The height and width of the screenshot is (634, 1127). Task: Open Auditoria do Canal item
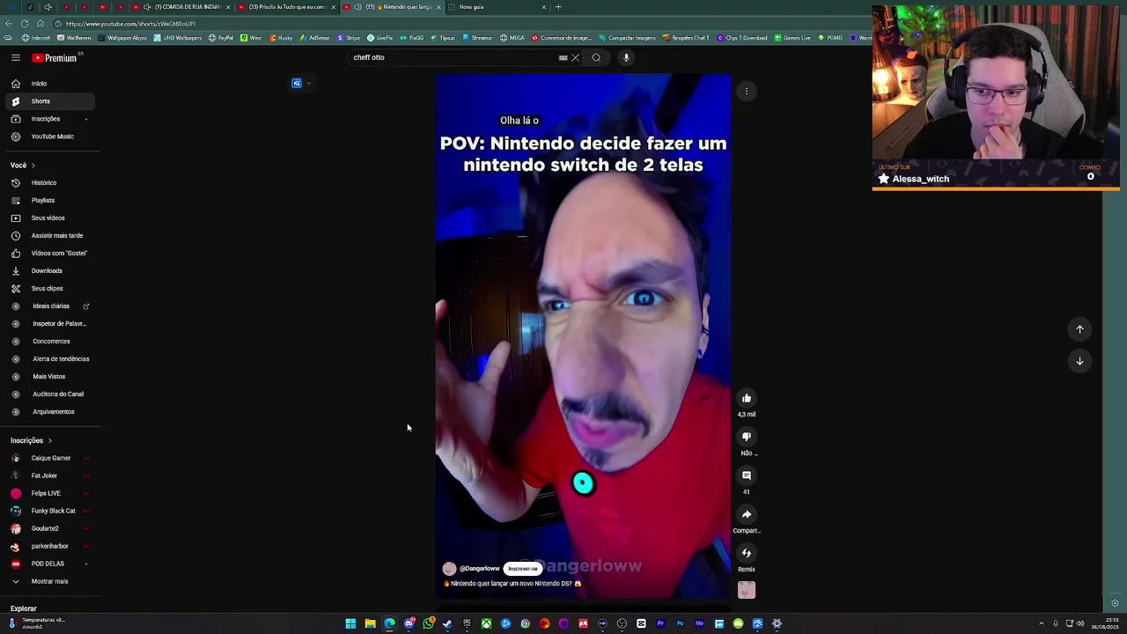point(48,394)
